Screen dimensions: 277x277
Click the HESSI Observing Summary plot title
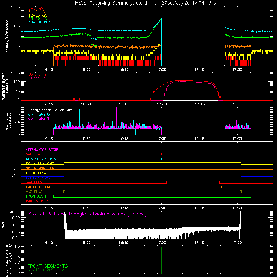[146, 3]
